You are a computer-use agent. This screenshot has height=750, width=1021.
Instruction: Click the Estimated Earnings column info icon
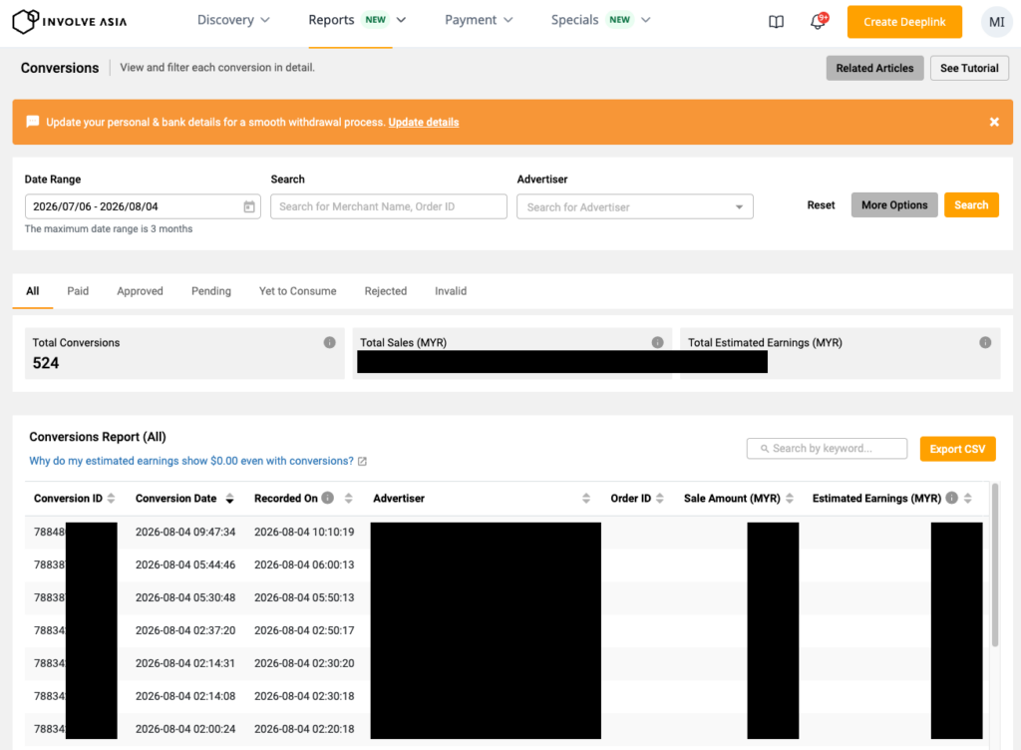click(951, 498)
